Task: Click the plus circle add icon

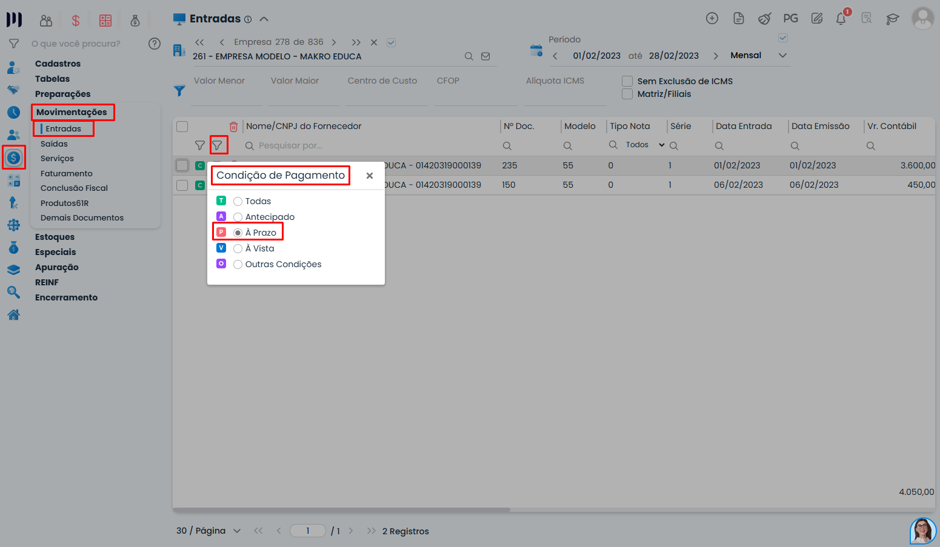Action: click(x=712, y=19)
